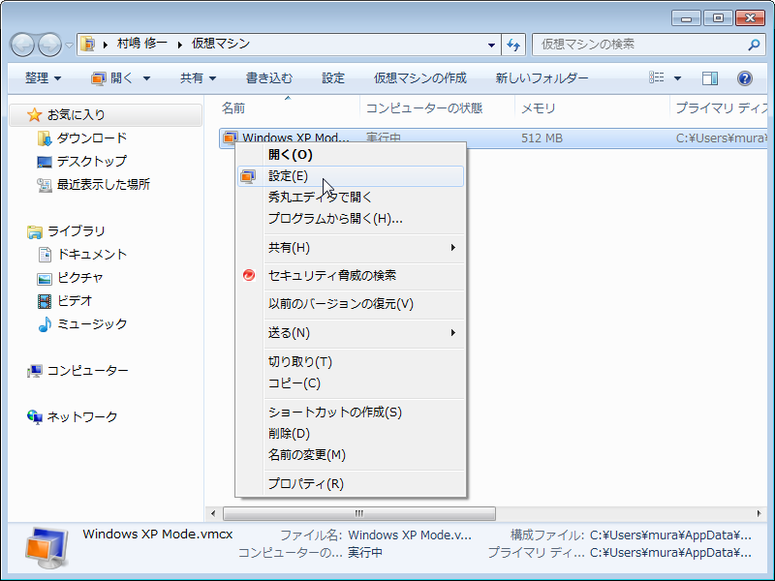Image resolution: width=775 pixels, height=581 pixels.
Task: Click the virtual machine thumbnail in details pane
Action: point(46,547)
